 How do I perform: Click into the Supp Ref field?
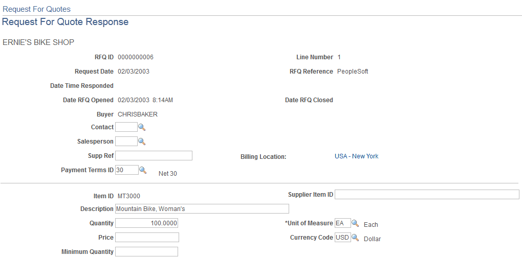154,156
